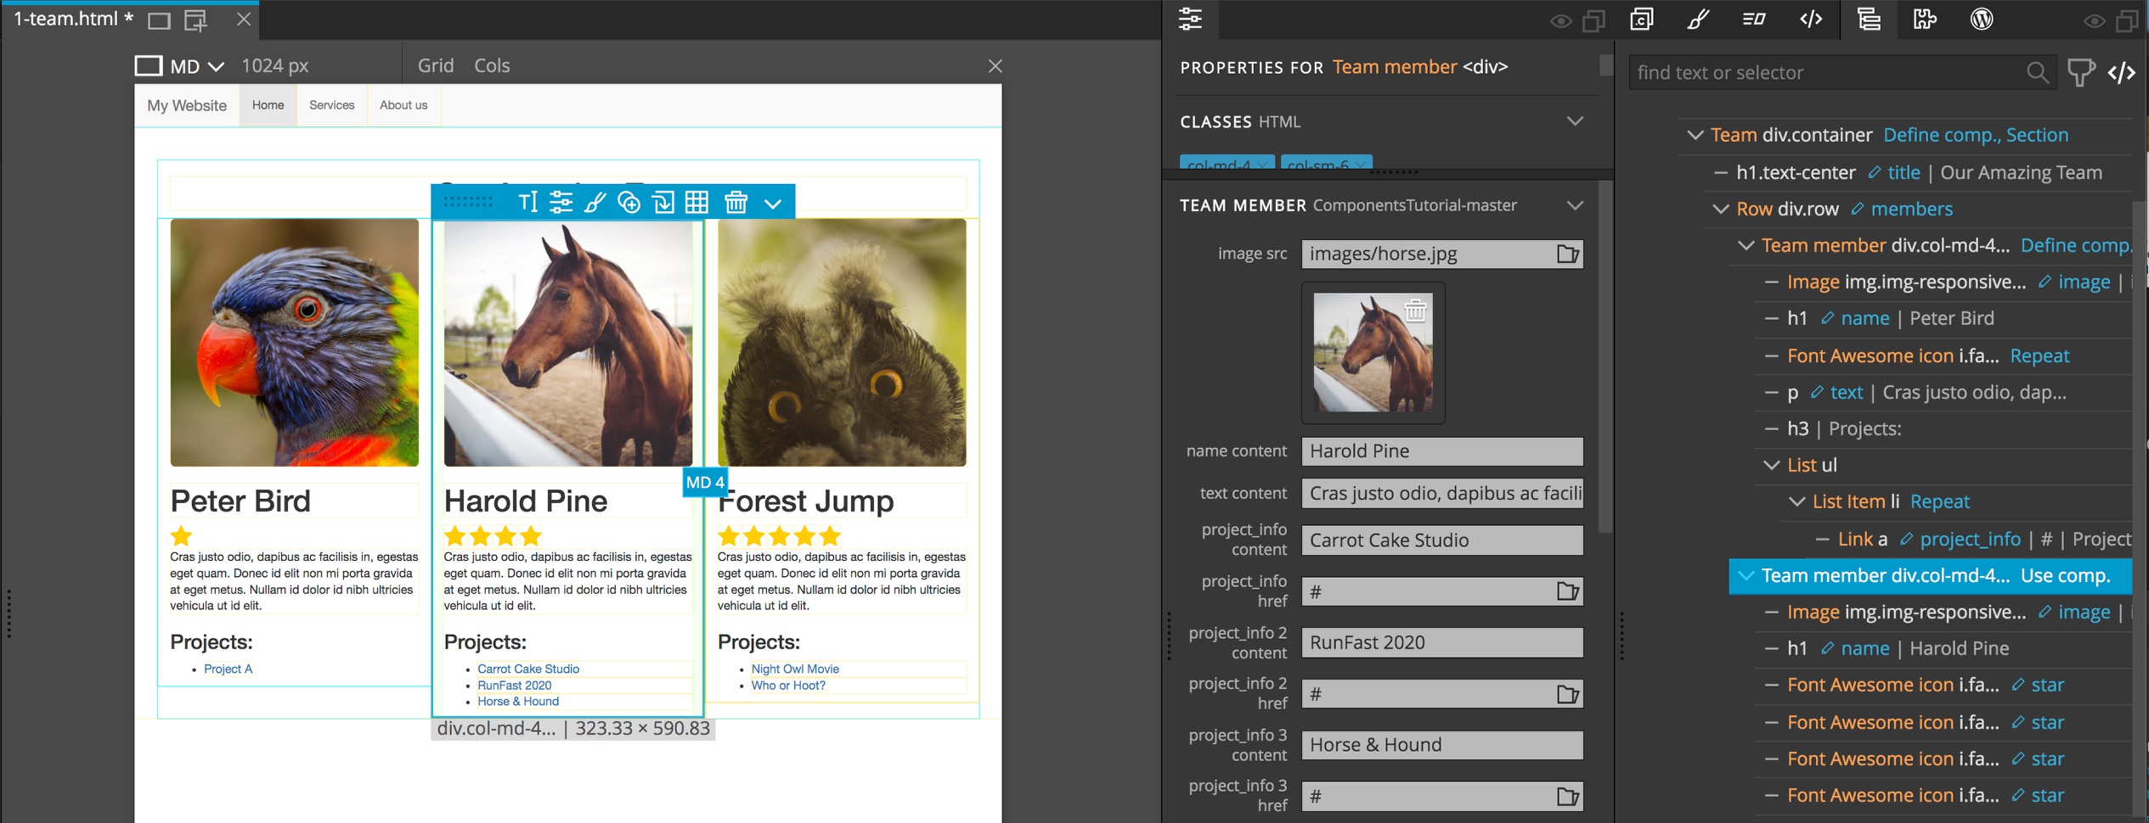Toggle the Cols overlay

point(492,65)
